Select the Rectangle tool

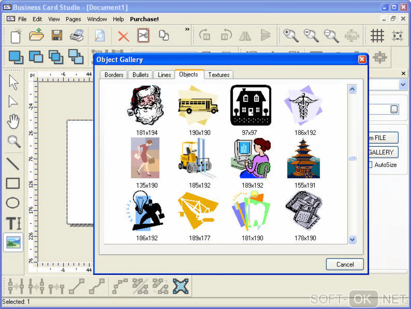tap(13, 183)
